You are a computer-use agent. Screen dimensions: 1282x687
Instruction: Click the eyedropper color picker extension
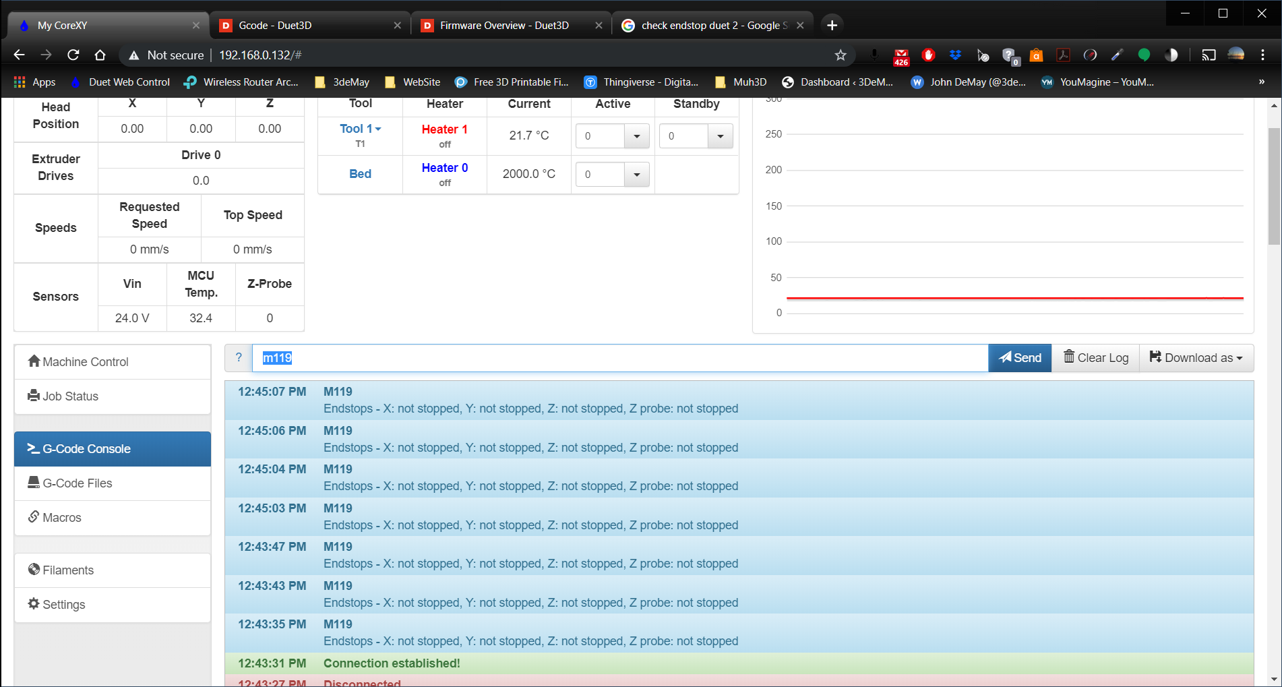(1117, 55)
